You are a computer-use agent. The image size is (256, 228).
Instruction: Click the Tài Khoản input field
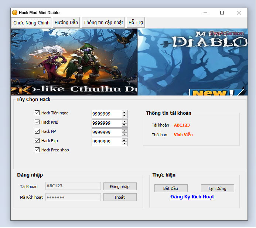click(73, 186)
